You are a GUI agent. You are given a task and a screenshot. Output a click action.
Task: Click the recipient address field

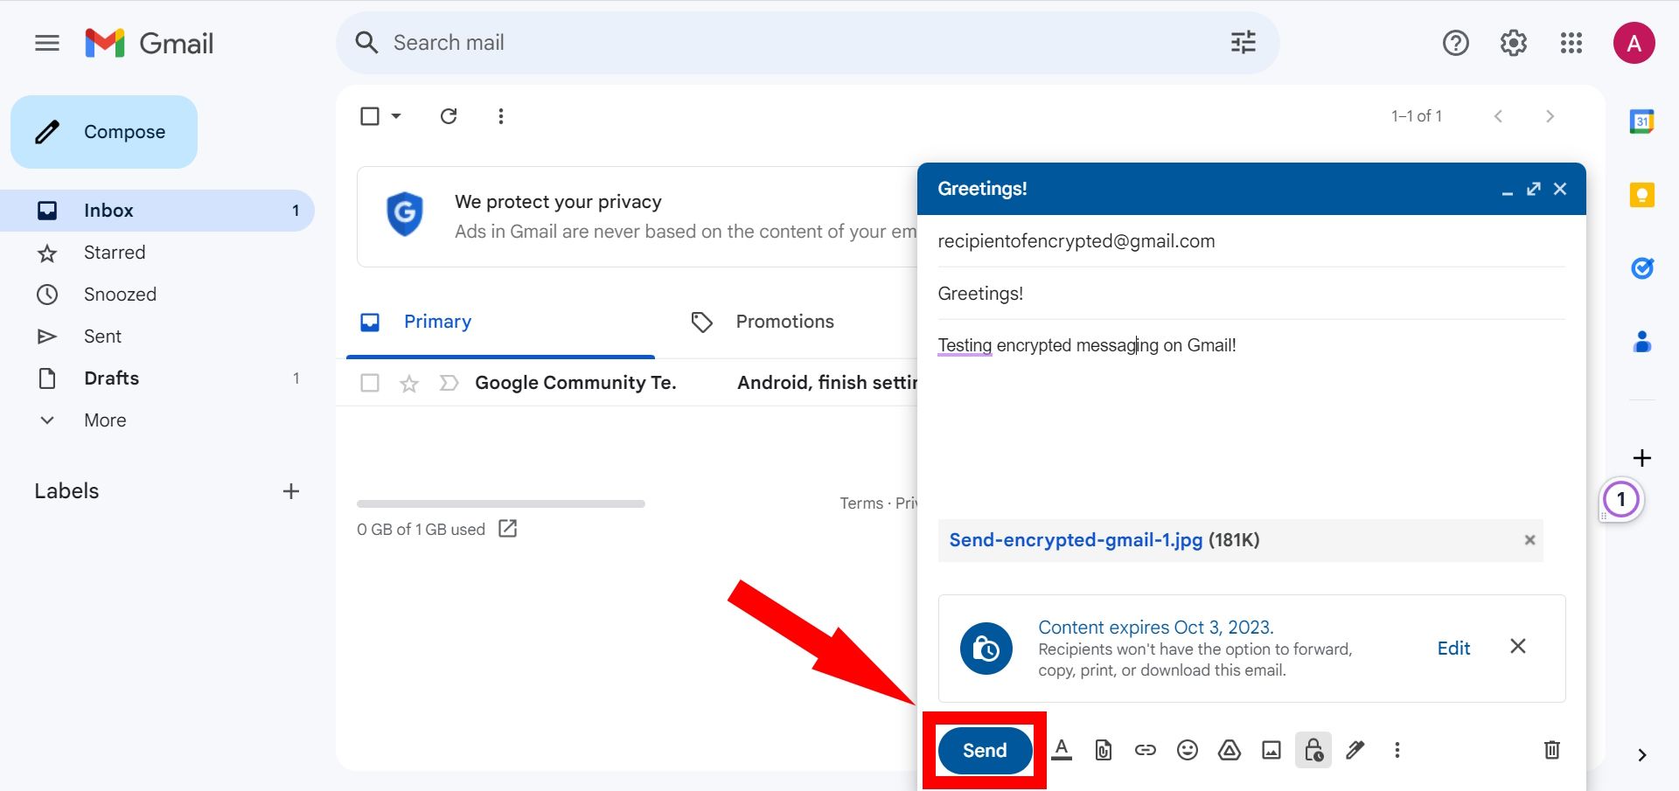[1251, 241]
